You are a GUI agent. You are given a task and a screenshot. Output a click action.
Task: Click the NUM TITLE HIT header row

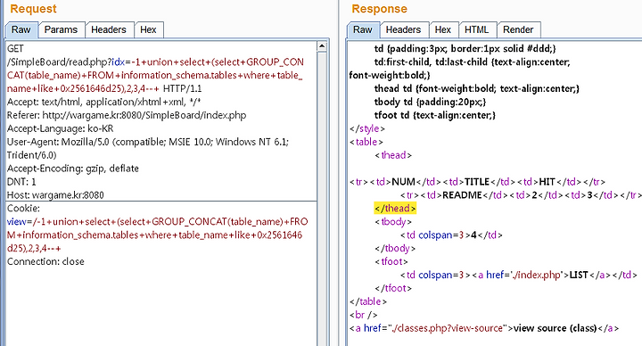[477, 182]
